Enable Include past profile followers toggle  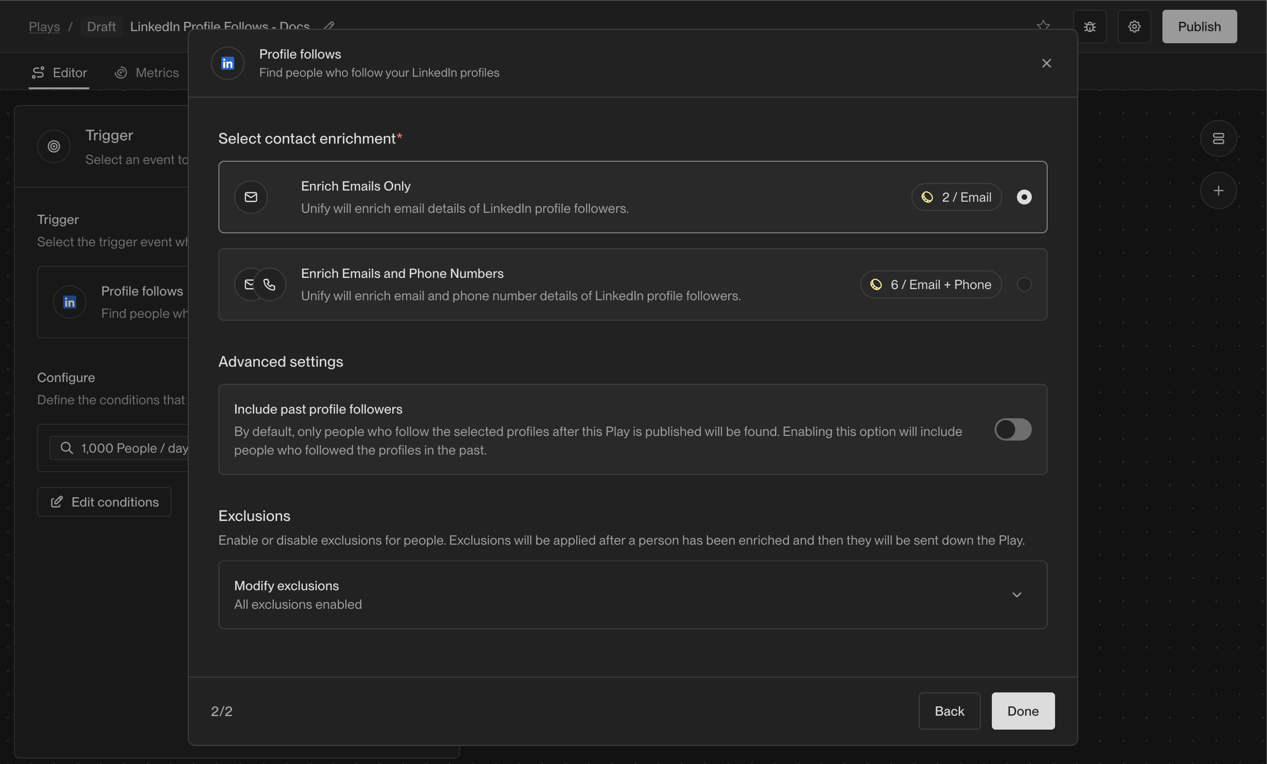1012,429
